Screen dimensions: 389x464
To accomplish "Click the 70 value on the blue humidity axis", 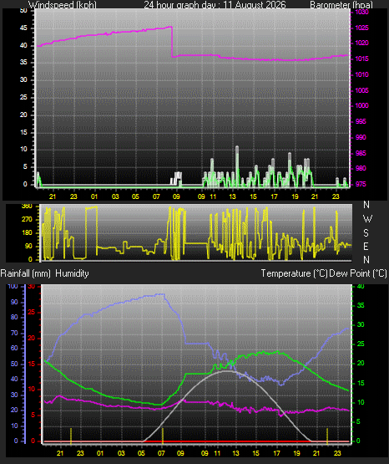I will 14,333.
